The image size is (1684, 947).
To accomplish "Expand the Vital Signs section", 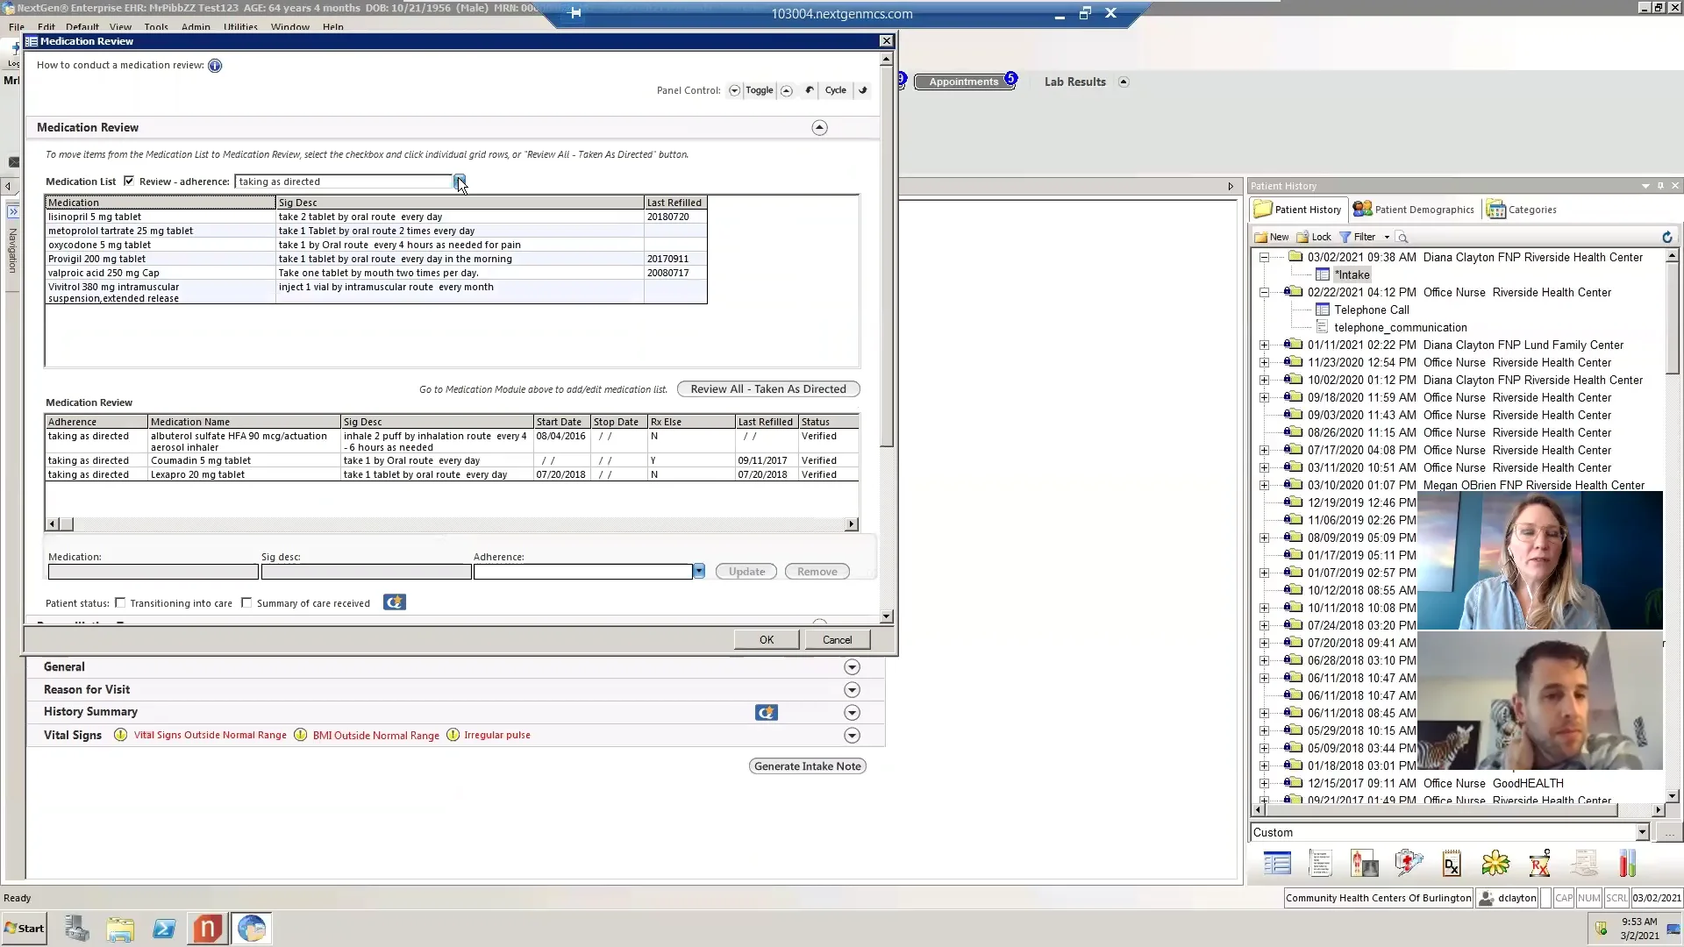I will click(x=852, y=736).
